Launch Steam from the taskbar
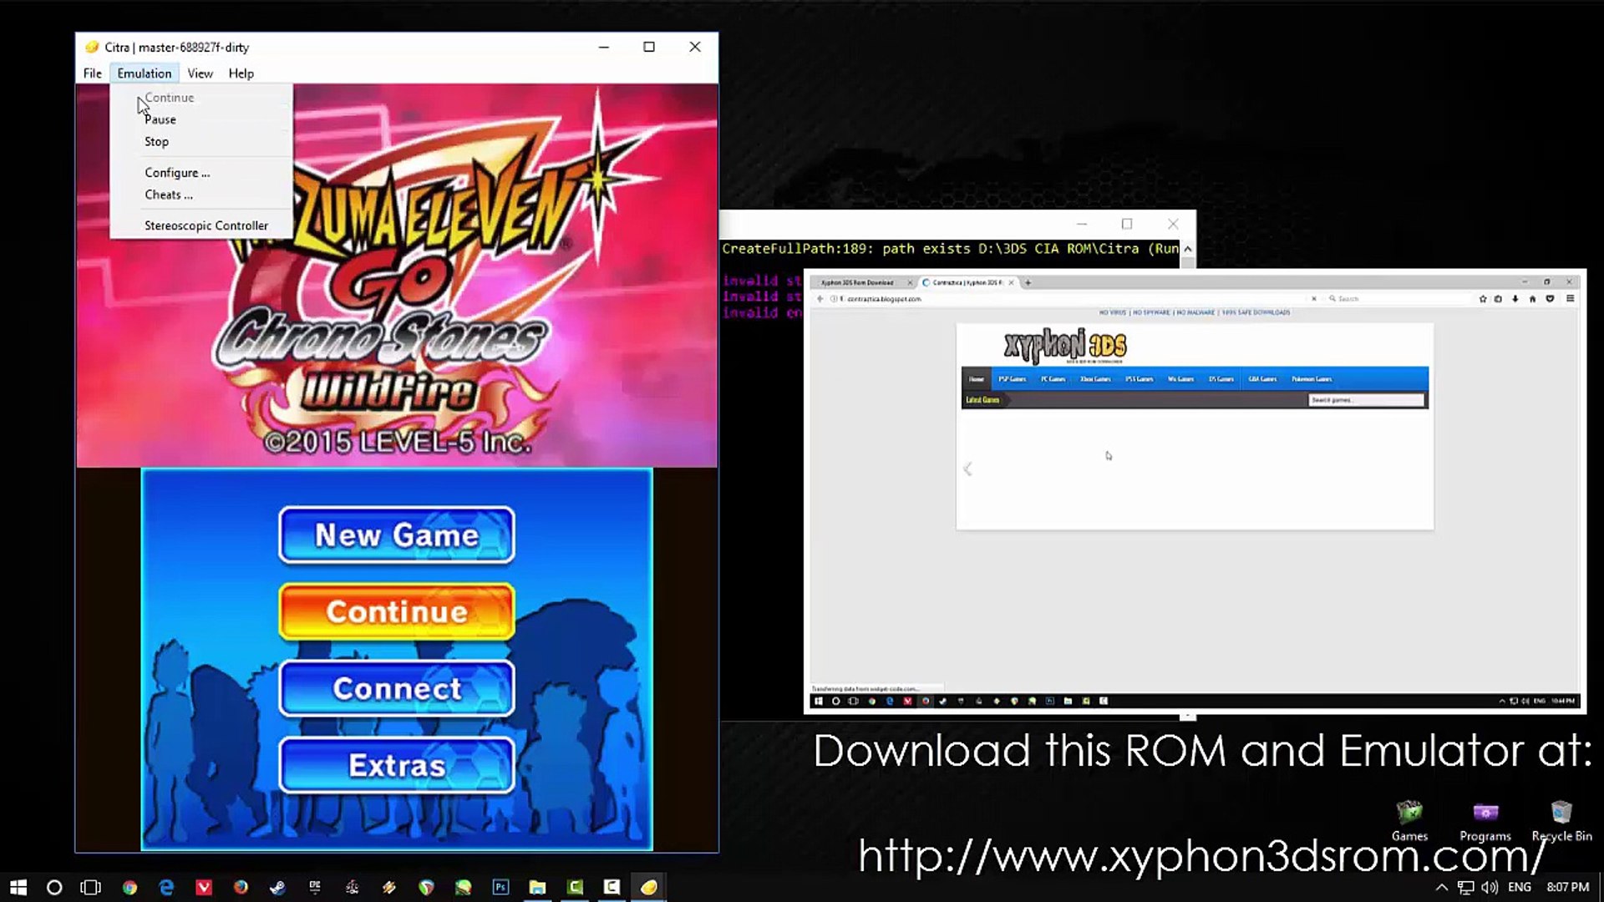 click(277, 887)
